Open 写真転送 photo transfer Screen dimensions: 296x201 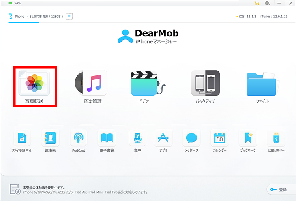pos(34,87)
